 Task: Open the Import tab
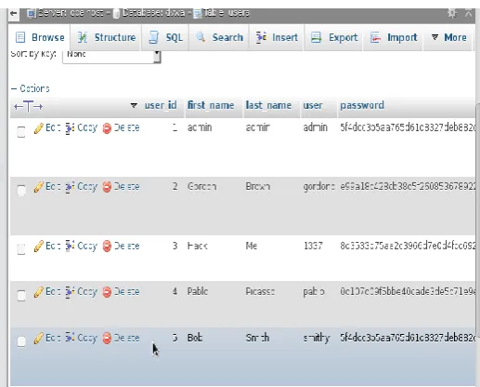coord(394,37)
